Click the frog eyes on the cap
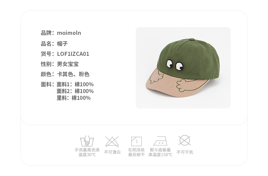This screenshot has width=268, height=176. tap(175, 65)
